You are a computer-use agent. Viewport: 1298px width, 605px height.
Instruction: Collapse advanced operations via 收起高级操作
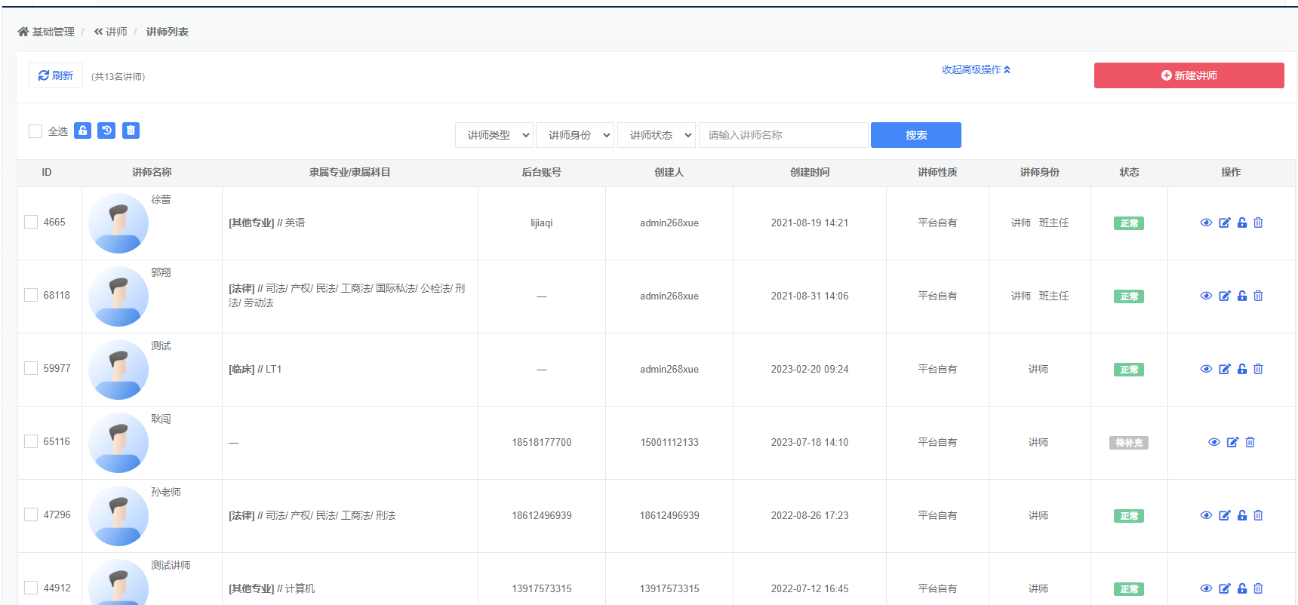point(976,69)
